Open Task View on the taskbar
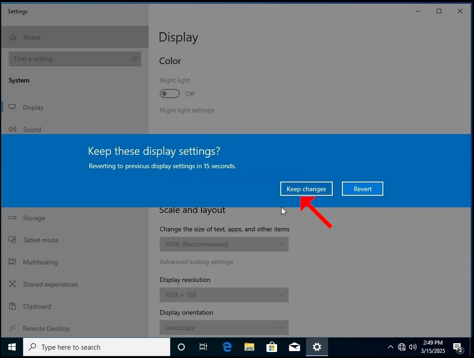This screenshot has height=358, width=474. (x=203, y=347)
